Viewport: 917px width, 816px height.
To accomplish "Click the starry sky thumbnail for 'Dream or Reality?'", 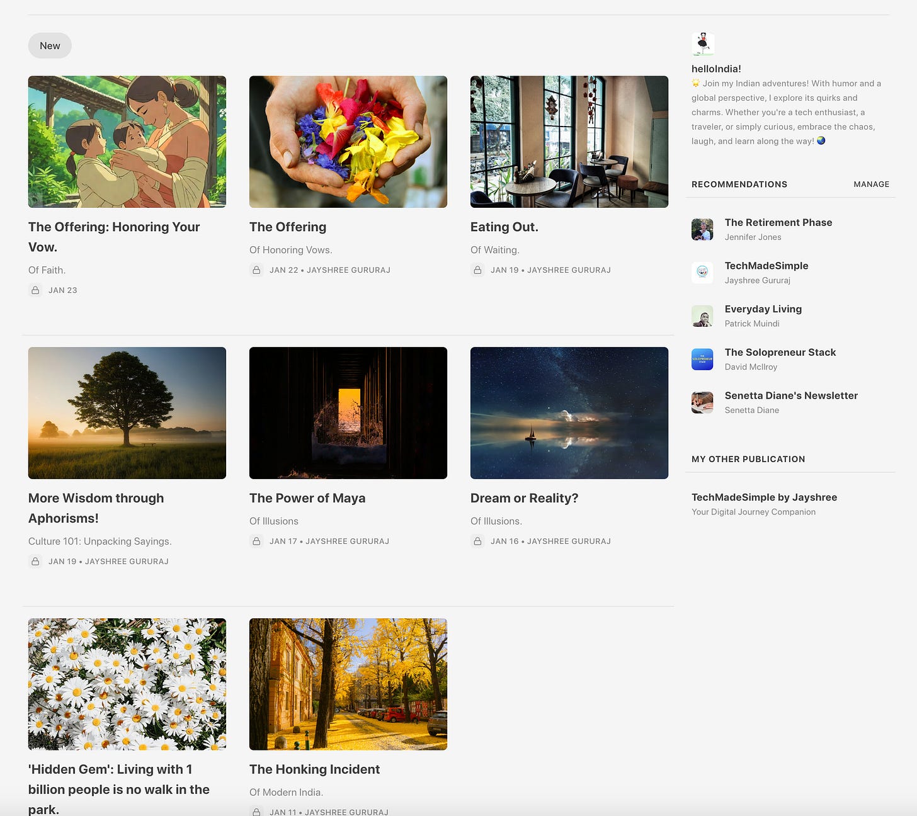I will tap(569, 412).
